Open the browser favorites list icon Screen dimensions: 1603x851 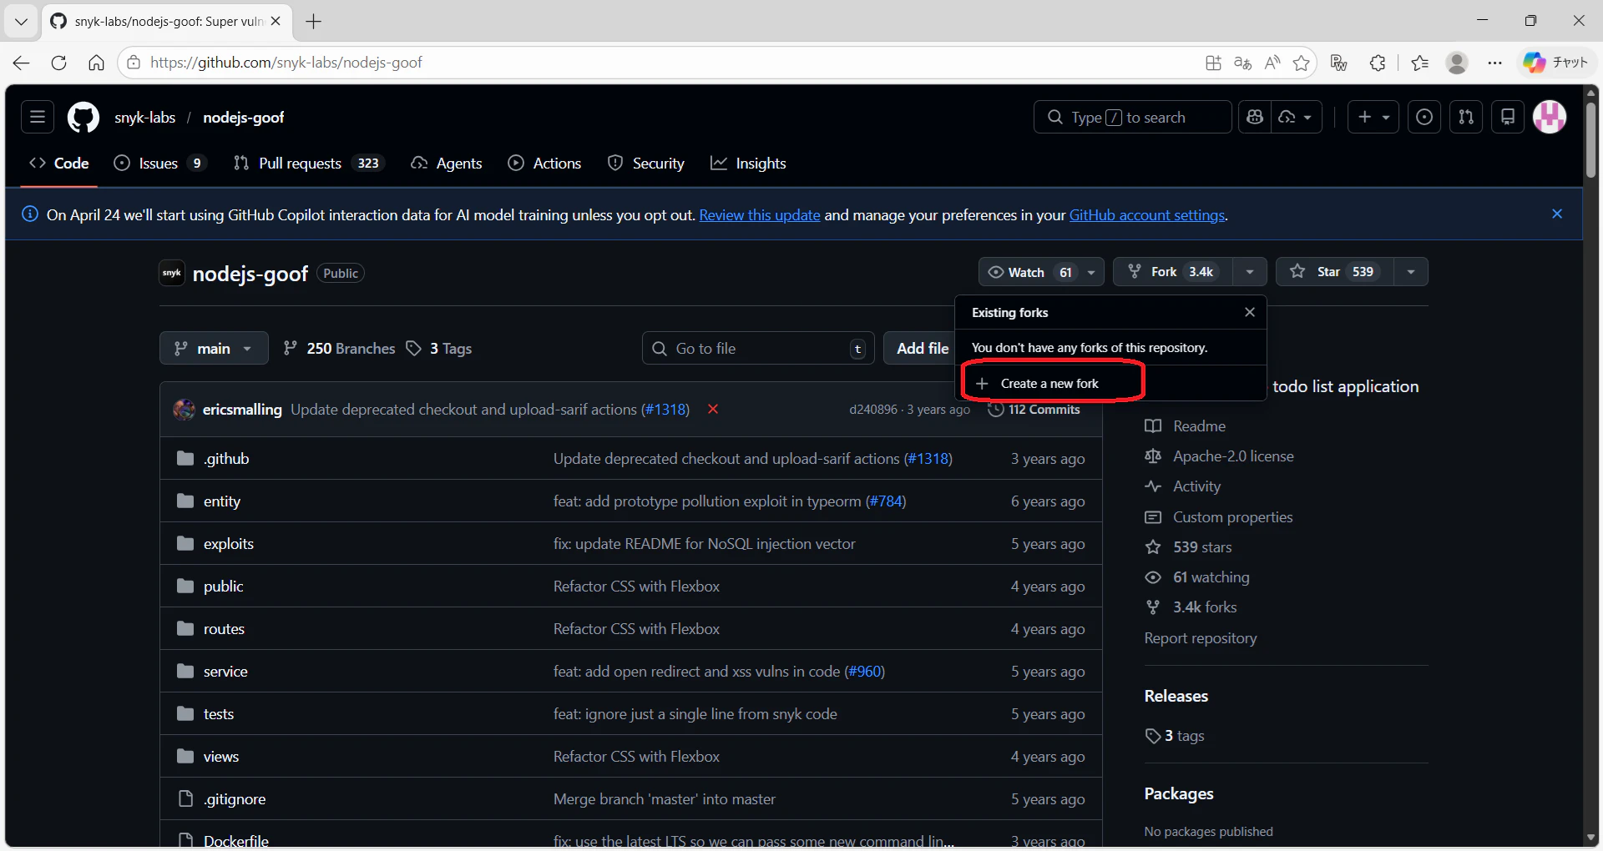(x=1419, y=63)
